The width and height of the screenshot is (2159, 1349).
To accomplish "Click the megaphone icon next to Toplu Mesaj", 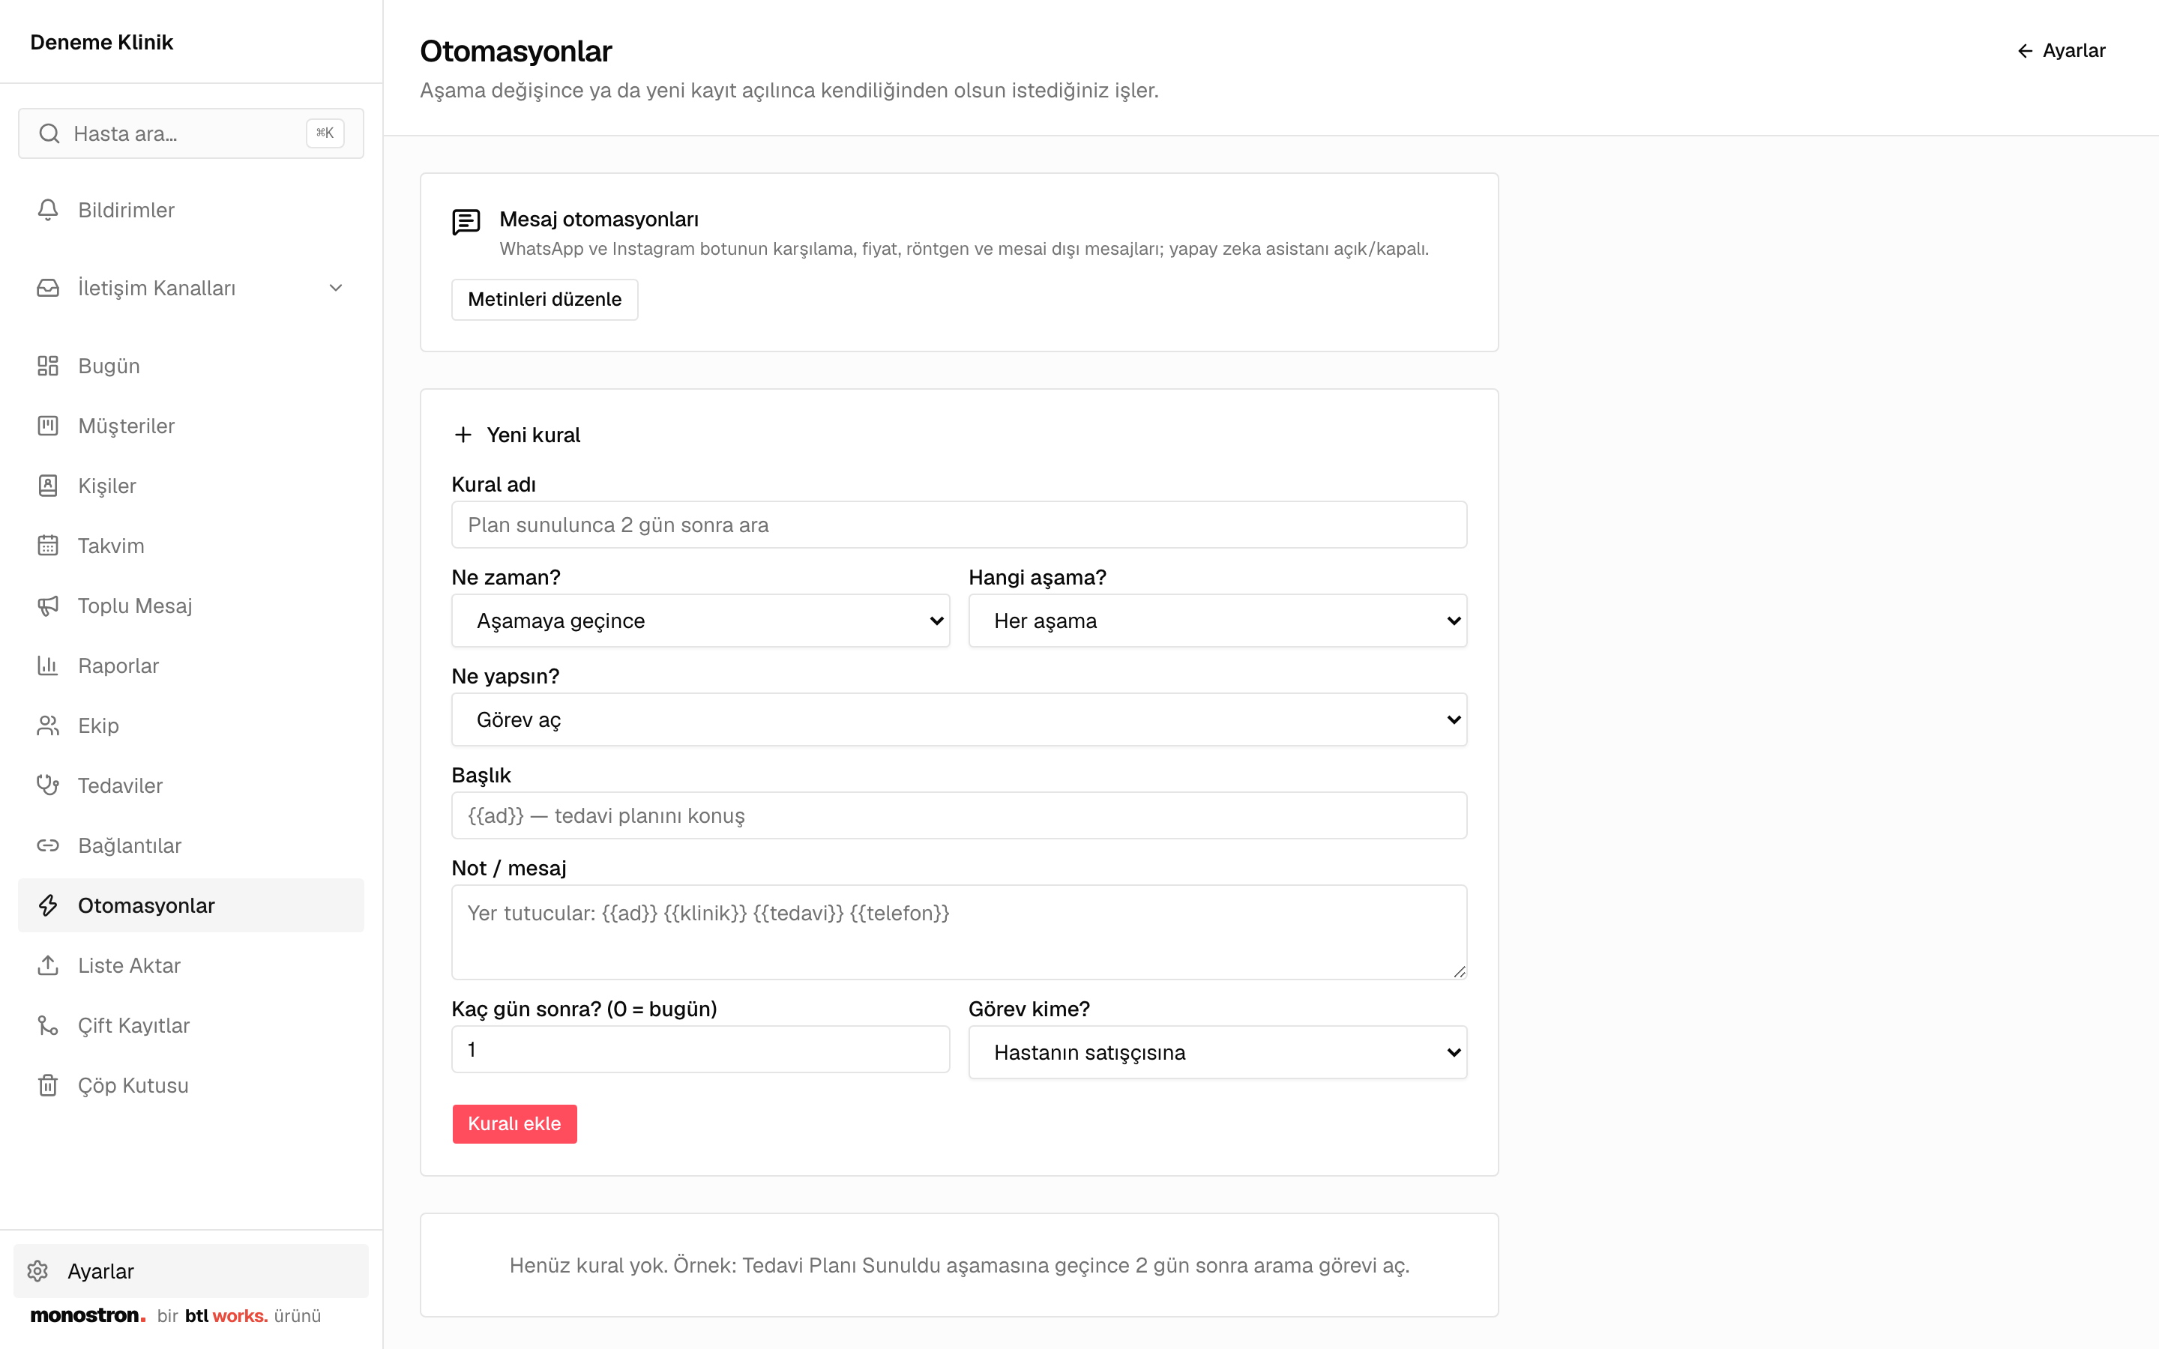I will pyautogui.click(x=48, y=606).
